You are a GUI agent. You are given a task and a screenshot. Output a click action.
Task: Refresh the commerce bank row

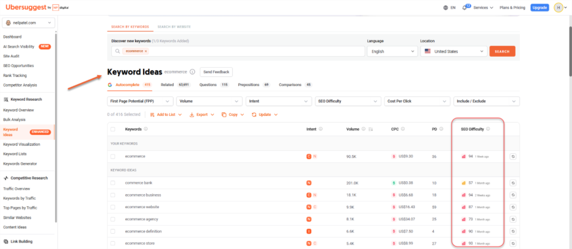pyautogui.click(x=513, y=183)
